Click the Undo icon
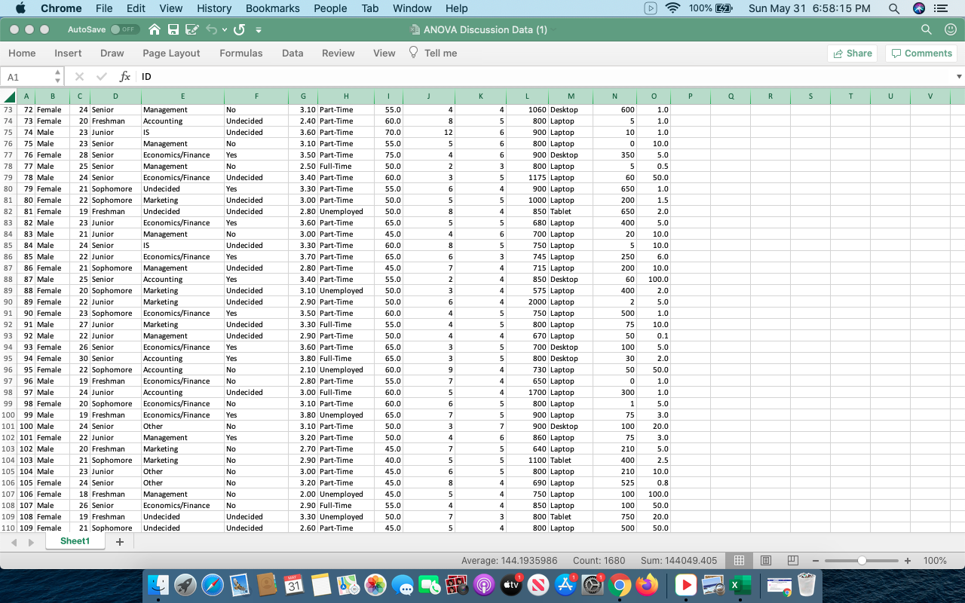This screenshot has height=603, width=965. tap(212, 30)
